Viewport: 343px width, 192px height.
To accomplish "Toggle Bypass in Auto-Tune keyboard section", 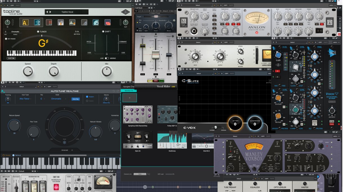I will tap(4, 155).
